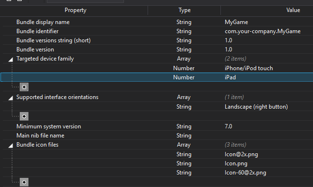This screenshot has height=187, width=313.
Task: Select the Bundle versions string (short) row
Action: [x=158, y=40]
